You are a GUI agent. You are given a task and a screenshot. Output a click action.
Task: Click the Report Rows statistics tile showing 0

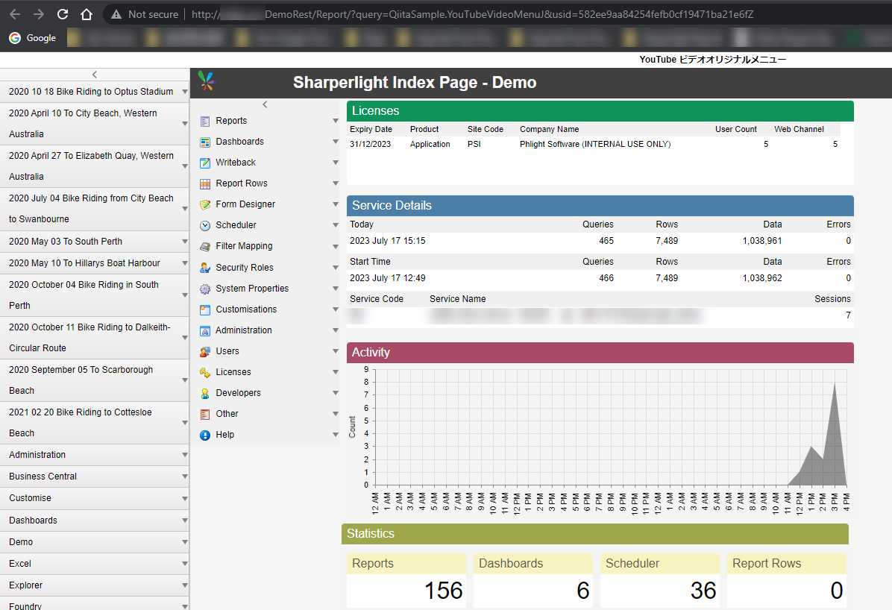pos(787,580)
